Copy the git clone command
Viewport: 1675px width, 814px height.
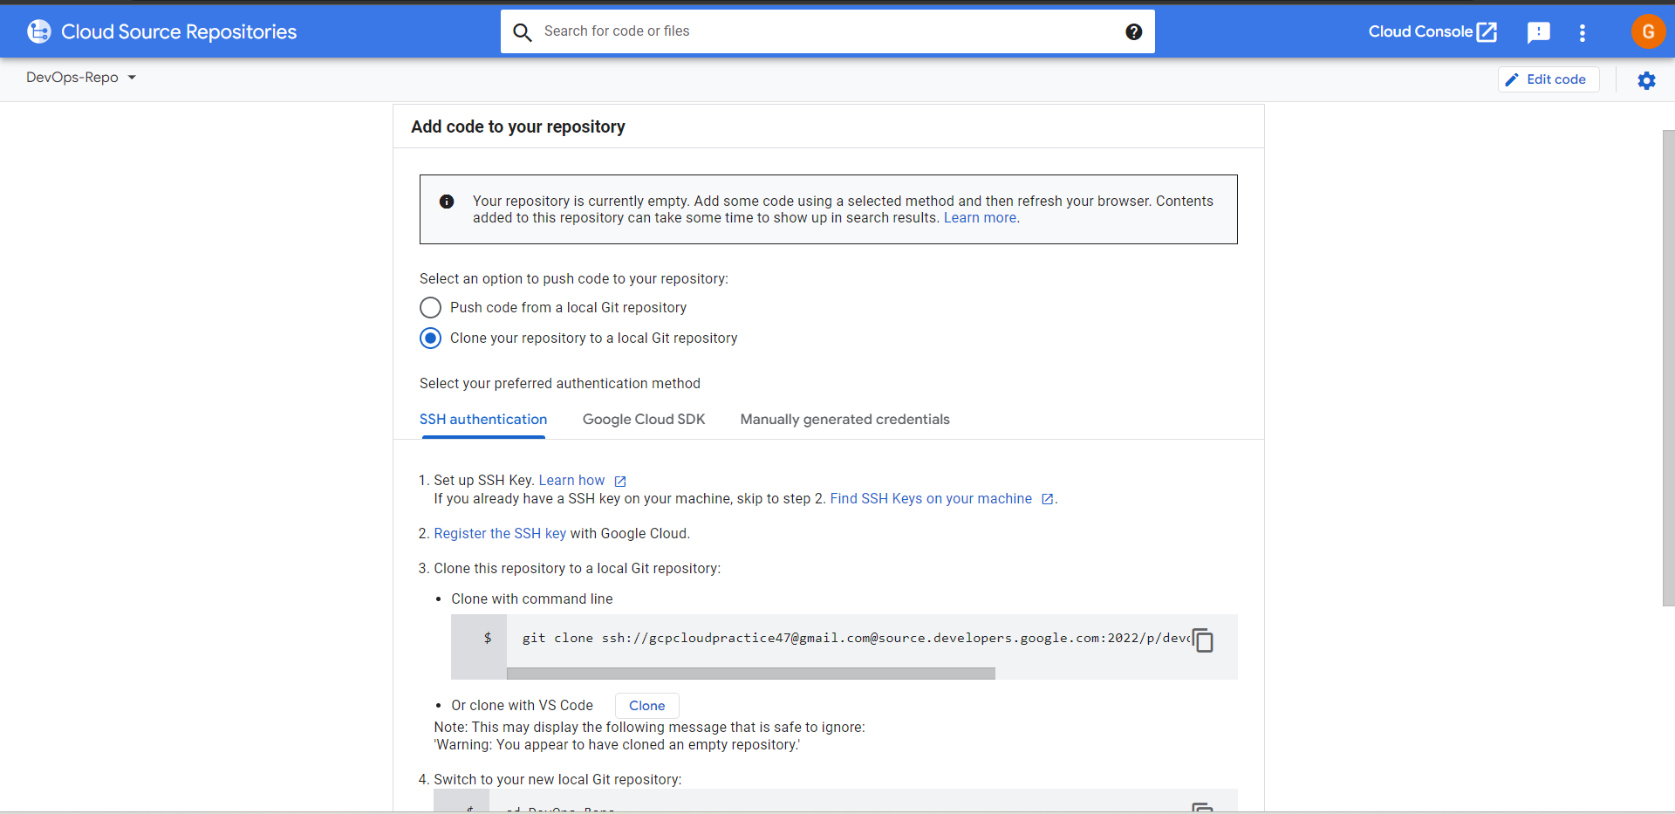1203,640
